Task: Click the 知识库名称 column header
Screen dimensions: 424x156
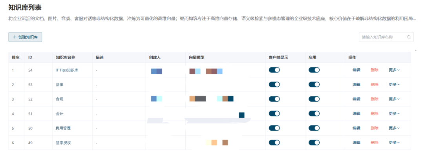Action: tap(65, 57)
